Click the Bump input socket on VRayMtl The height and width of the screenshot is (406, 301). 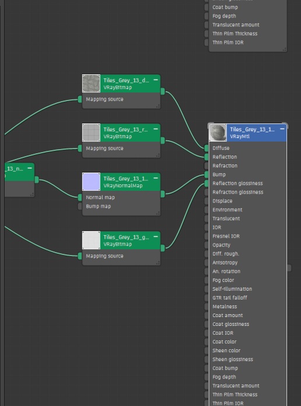(x=206, y=174)
